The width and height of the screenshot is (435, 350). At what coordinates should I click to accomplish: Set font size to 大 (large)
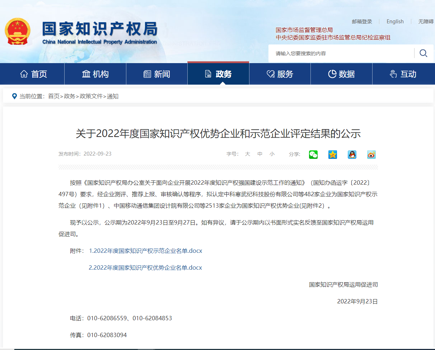tap(248, 154)
